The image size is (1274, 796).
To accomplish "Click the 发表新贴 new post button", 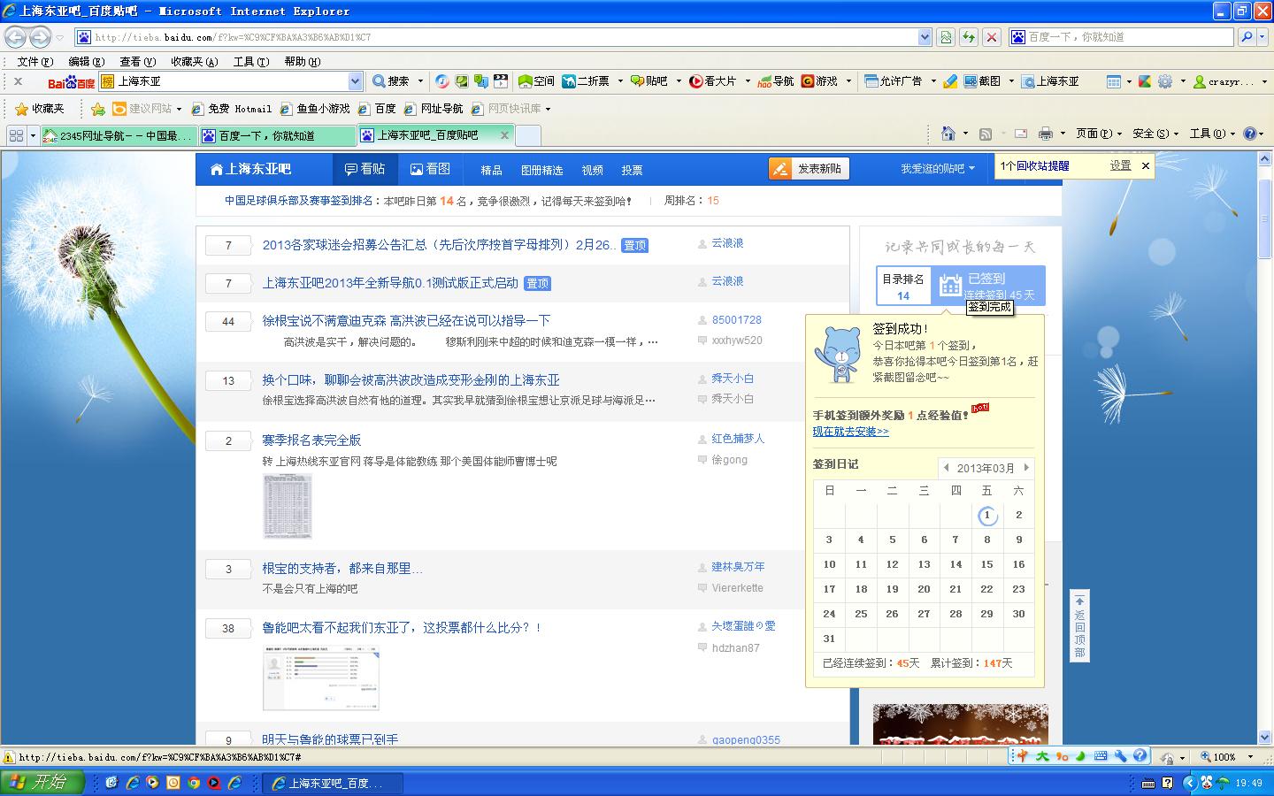I will [x=810, y=169].
